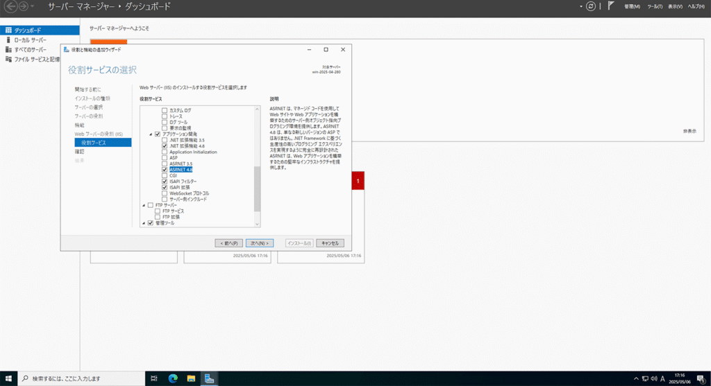Collapse the FTP サーバー tree node
The width and height of the screenshot is (711, 386).
tap(144, 205)
